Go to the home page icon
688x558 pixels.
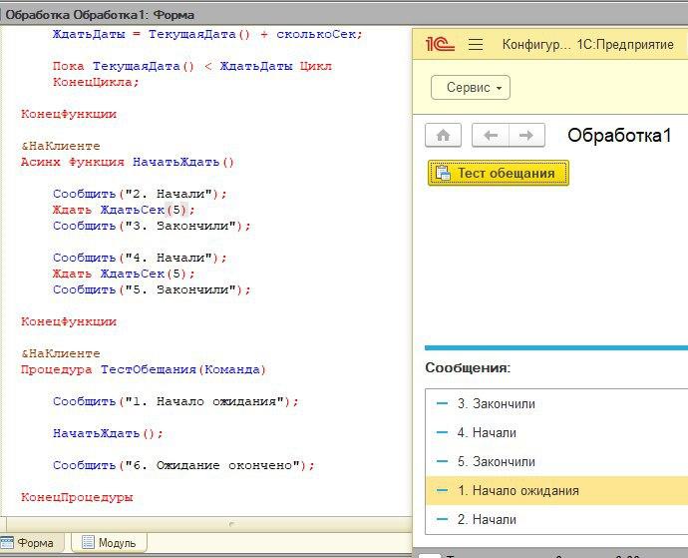click(x=443, y=136)
